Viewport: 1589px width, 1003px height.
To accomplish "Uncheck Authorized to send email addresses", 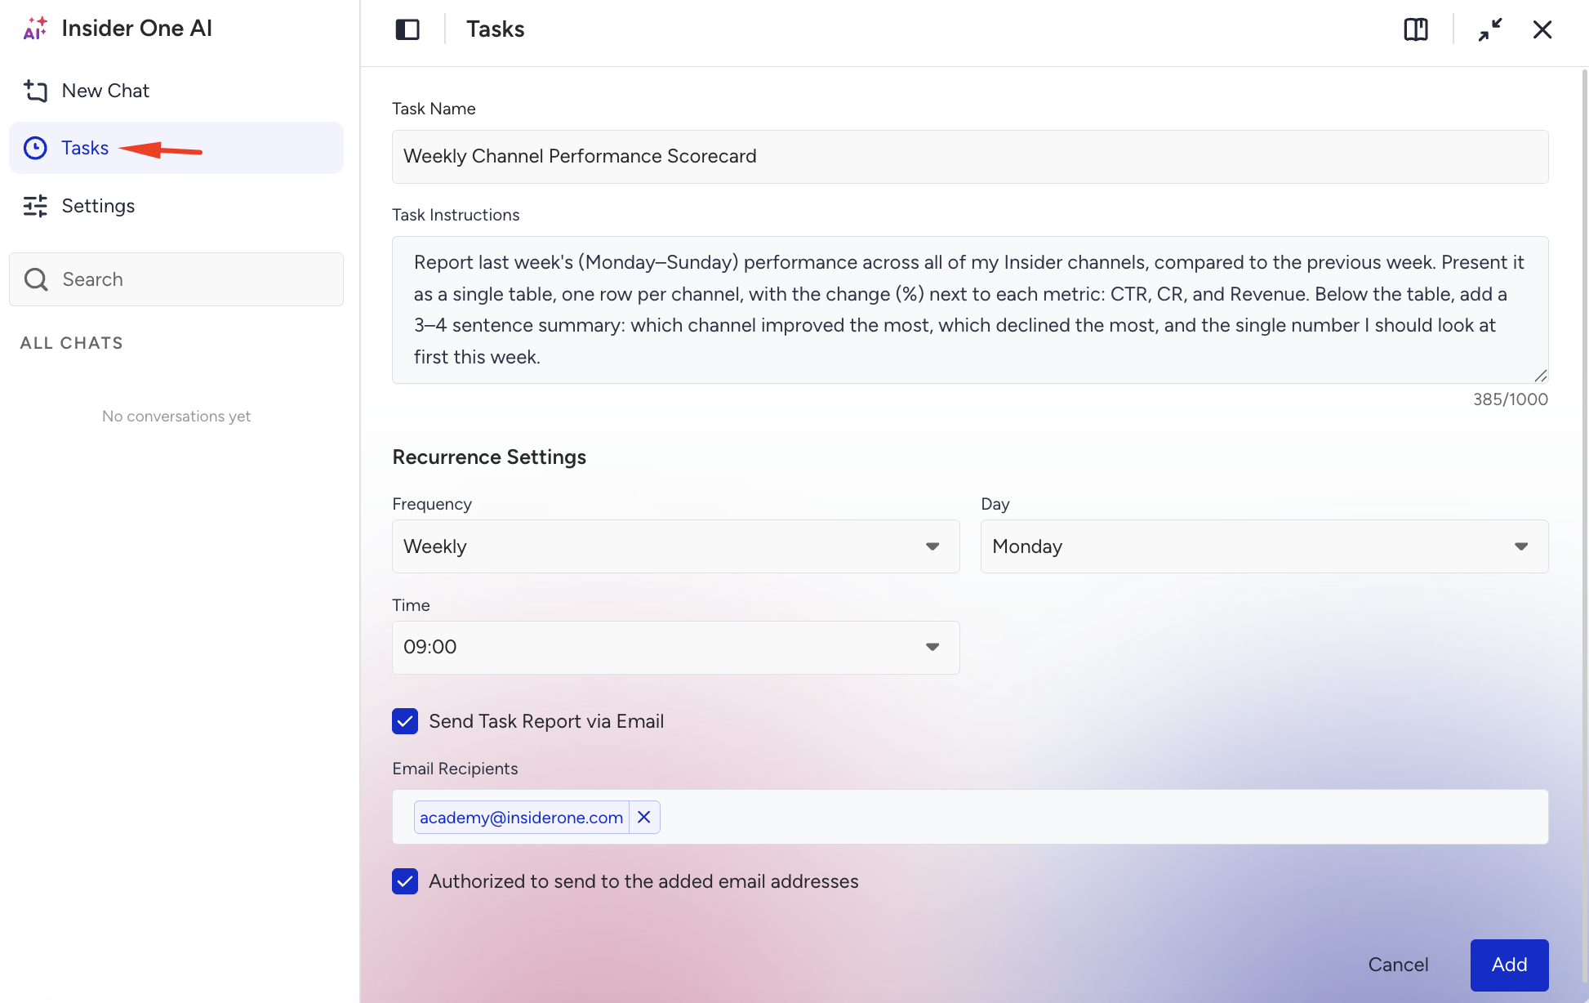I will tap(405, 881).
